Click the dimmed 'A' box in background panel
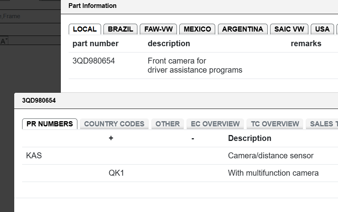 pyautogui.click(x=4, y=41)
